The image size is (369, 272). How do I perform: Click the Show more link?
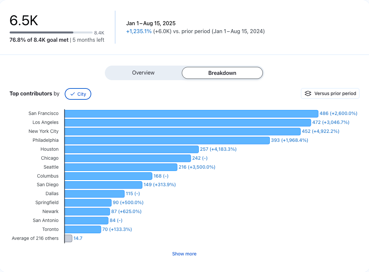tap(184, 253)
